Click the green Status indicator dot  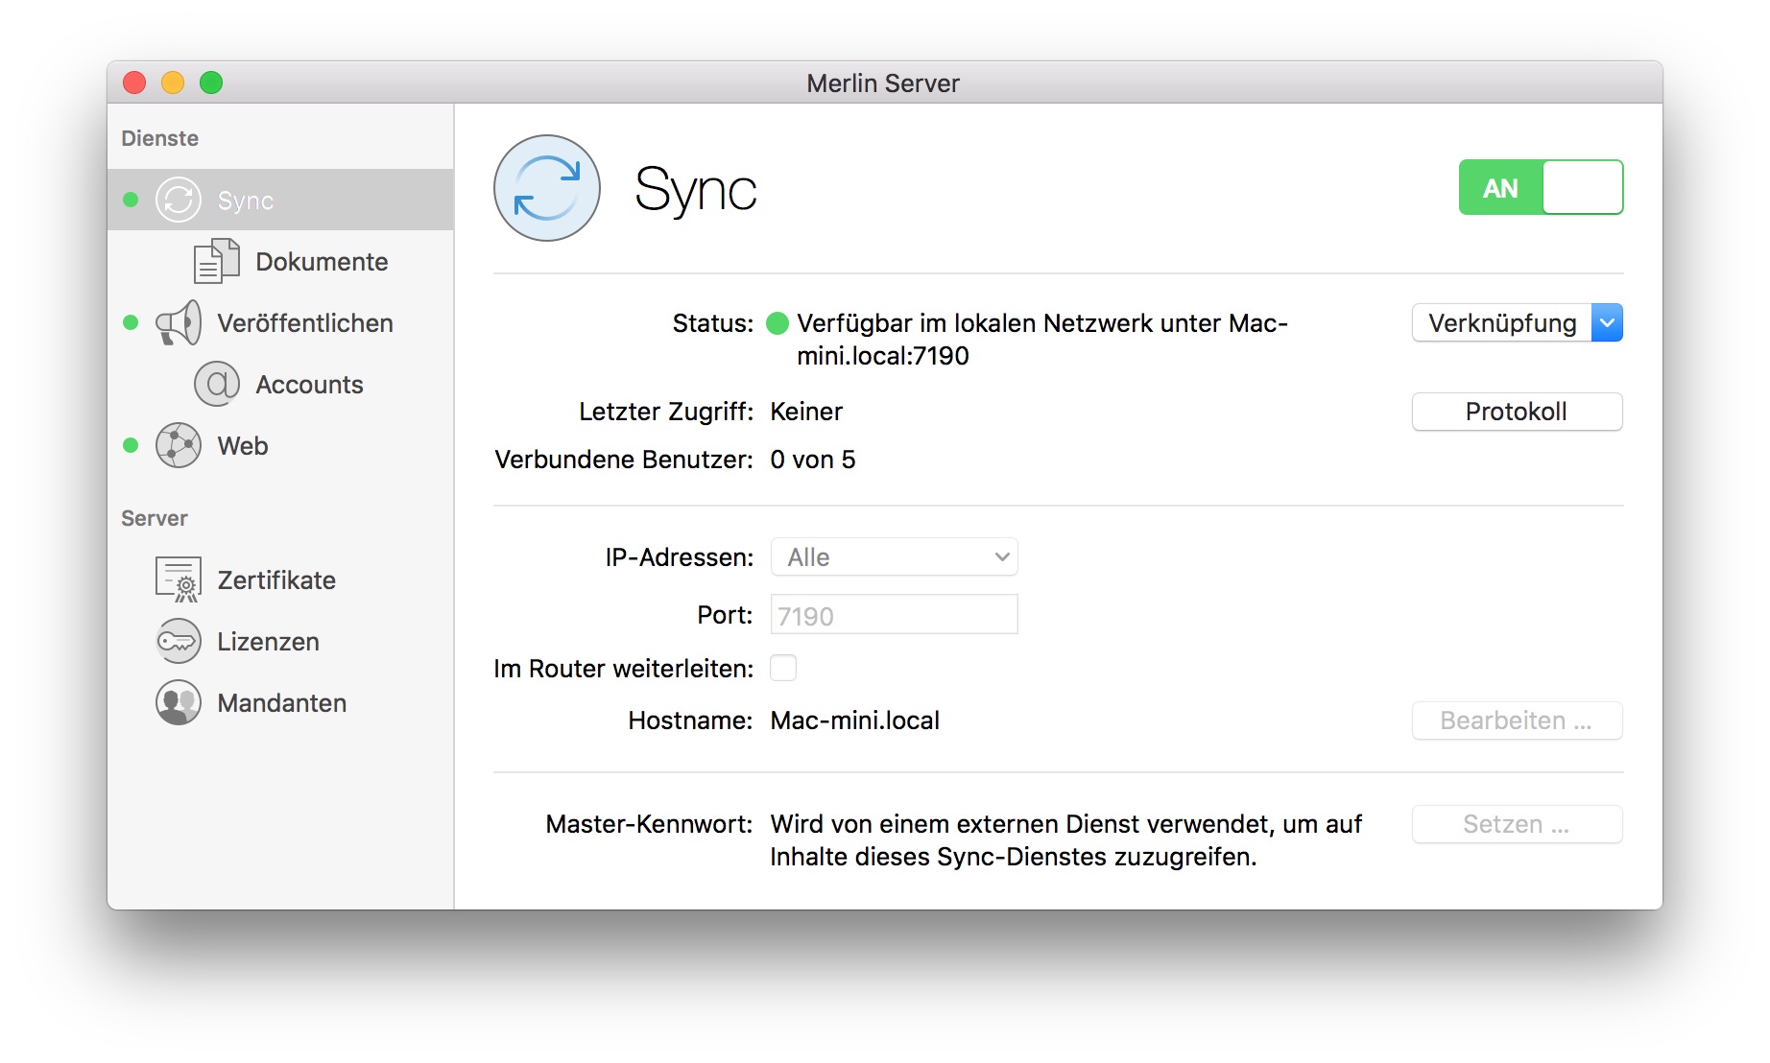pyautogui.click(x=777, y=323)
